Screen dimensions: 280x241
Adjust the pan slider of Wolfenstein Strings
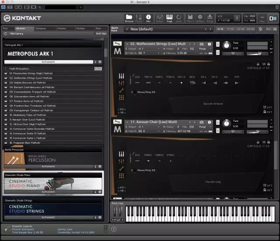point(233,53)
